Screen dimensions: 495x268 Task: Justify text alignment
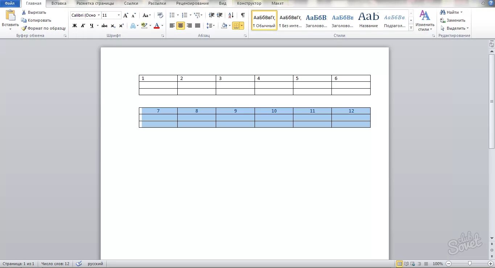pos(198,26)
